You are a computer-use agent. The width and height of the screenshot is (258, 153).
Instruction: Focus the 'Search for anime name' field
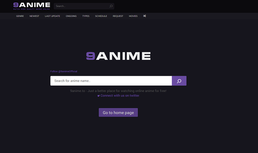pyautogui.click(x=111, y=81)
